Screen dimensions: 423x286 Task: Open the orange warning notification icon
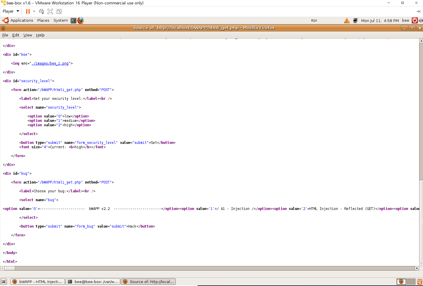coord(347,21)
